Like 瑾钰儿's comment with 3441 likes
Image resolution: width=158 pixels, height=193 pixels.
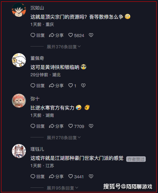76,177
